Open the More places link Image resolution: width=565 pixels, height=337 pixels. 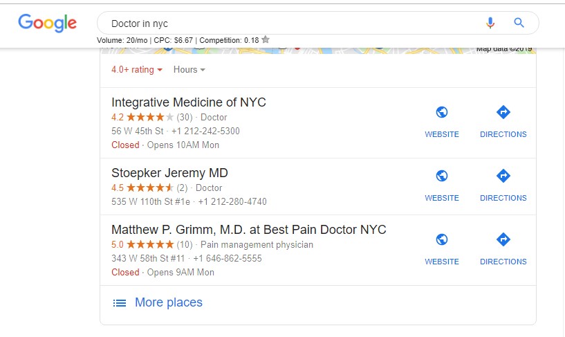tap(168, 302)
